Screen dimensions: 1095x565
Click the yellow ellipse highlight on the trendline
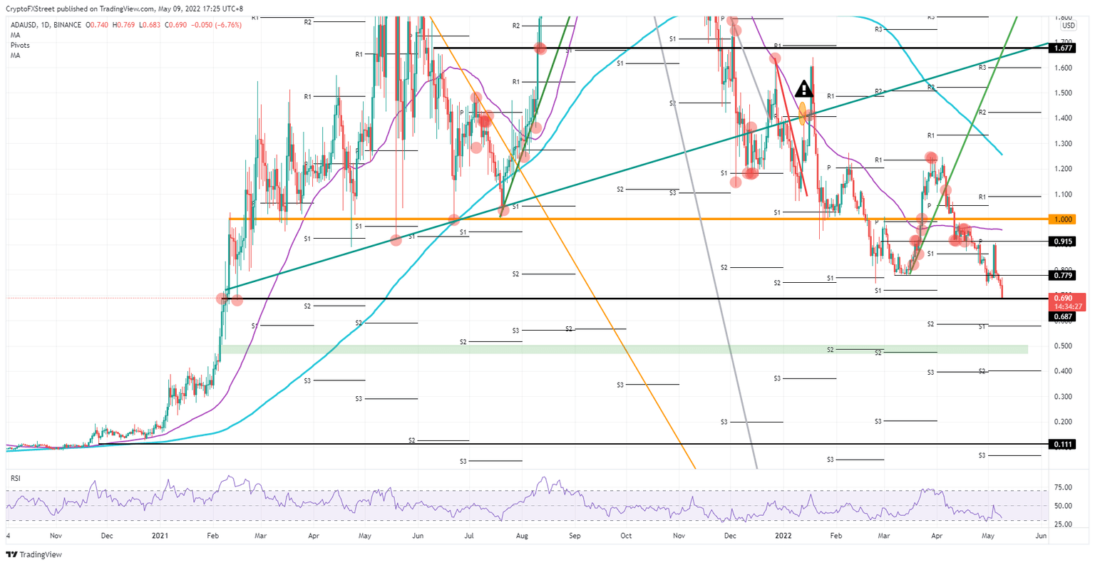pos(802,114)
